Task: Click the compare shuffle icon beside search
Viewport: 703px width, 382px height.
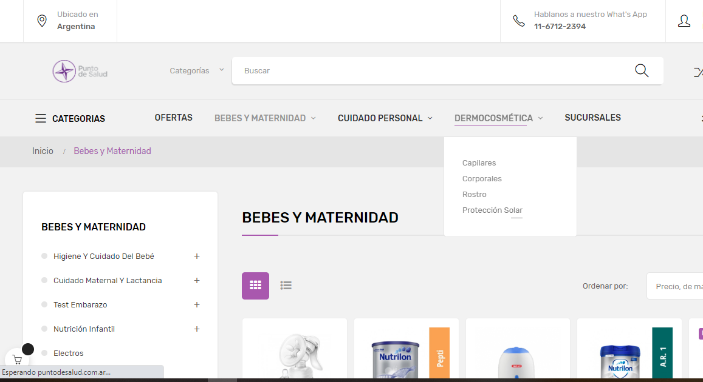Action: (x=698, y=72)
